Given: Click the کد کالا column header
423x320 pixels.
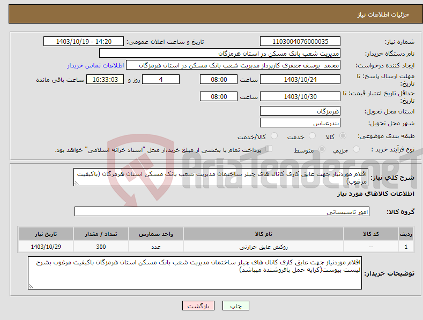Looking at the screenshot, I should click(371, 234).
